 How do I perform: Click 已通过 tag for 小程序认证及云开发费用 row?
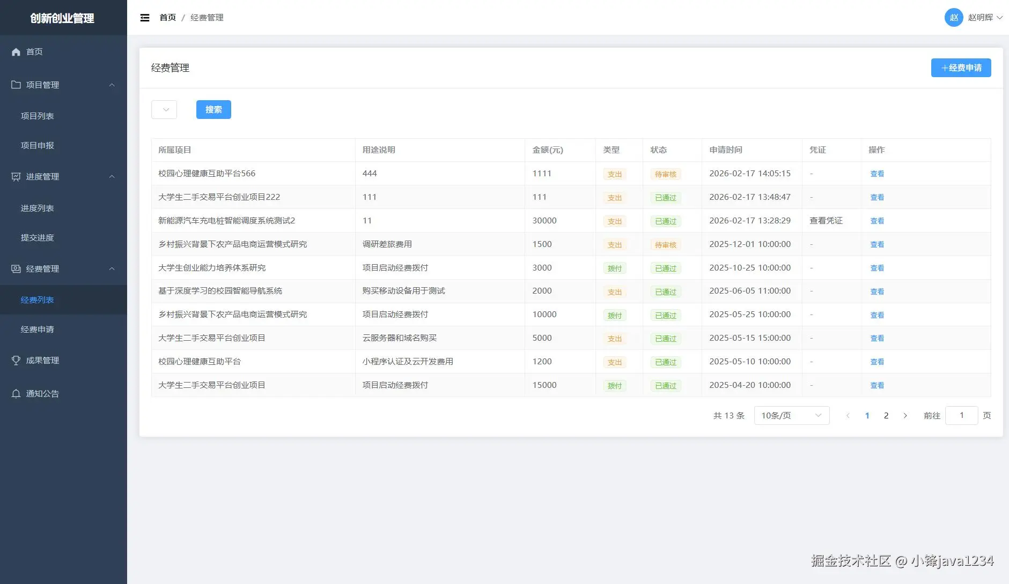[x=666, y=362]
